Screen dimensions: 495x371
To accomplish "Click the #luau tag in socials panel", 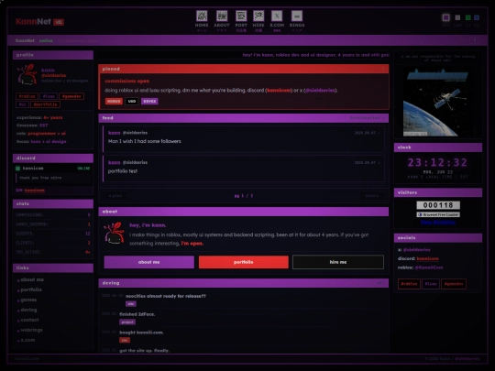I will coord(431,284).
